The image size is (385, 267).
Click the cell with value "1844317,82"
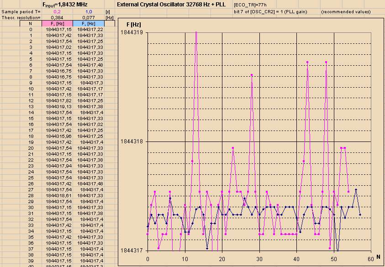(x=57, y=100)
